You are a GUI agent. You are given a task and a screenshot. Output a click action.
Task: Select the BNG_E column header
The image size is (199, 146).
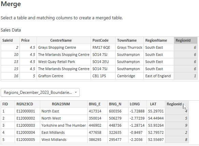pyautogui.click(x=97, y=104)
